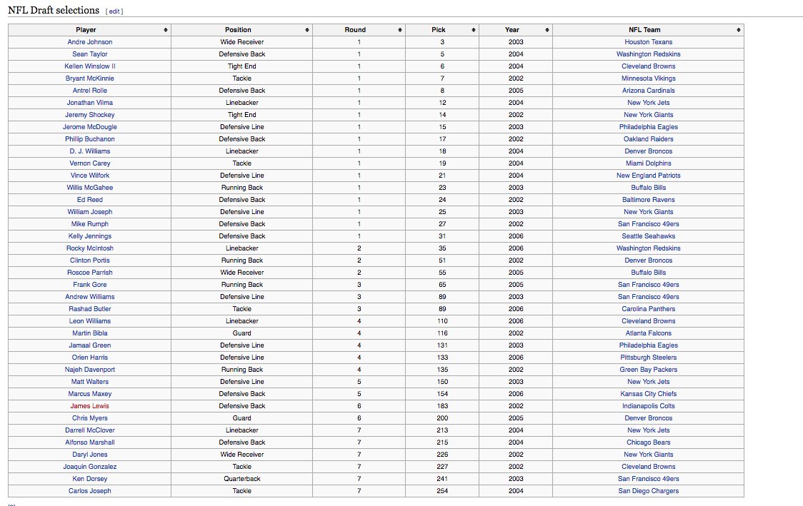
Task: Open Kellen Winslow II link
Action: [x=89, y=66]
